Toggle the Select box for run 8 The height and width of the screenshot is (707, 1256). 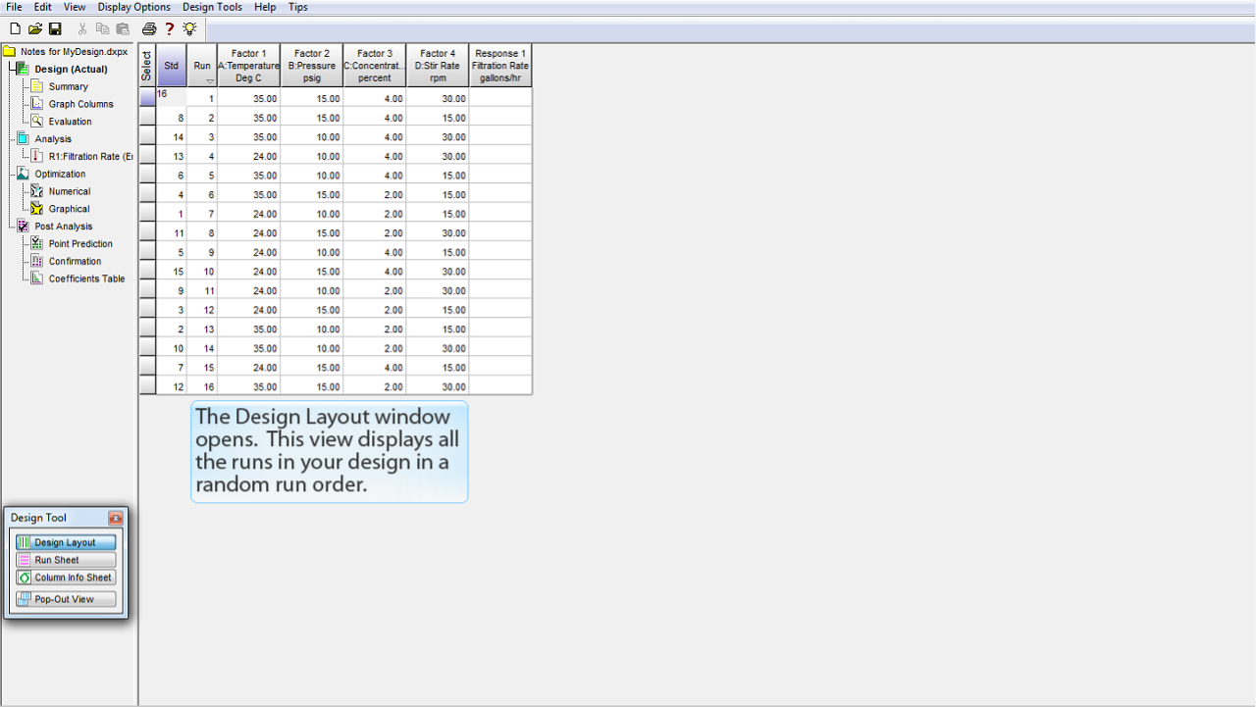click(147, 232)
